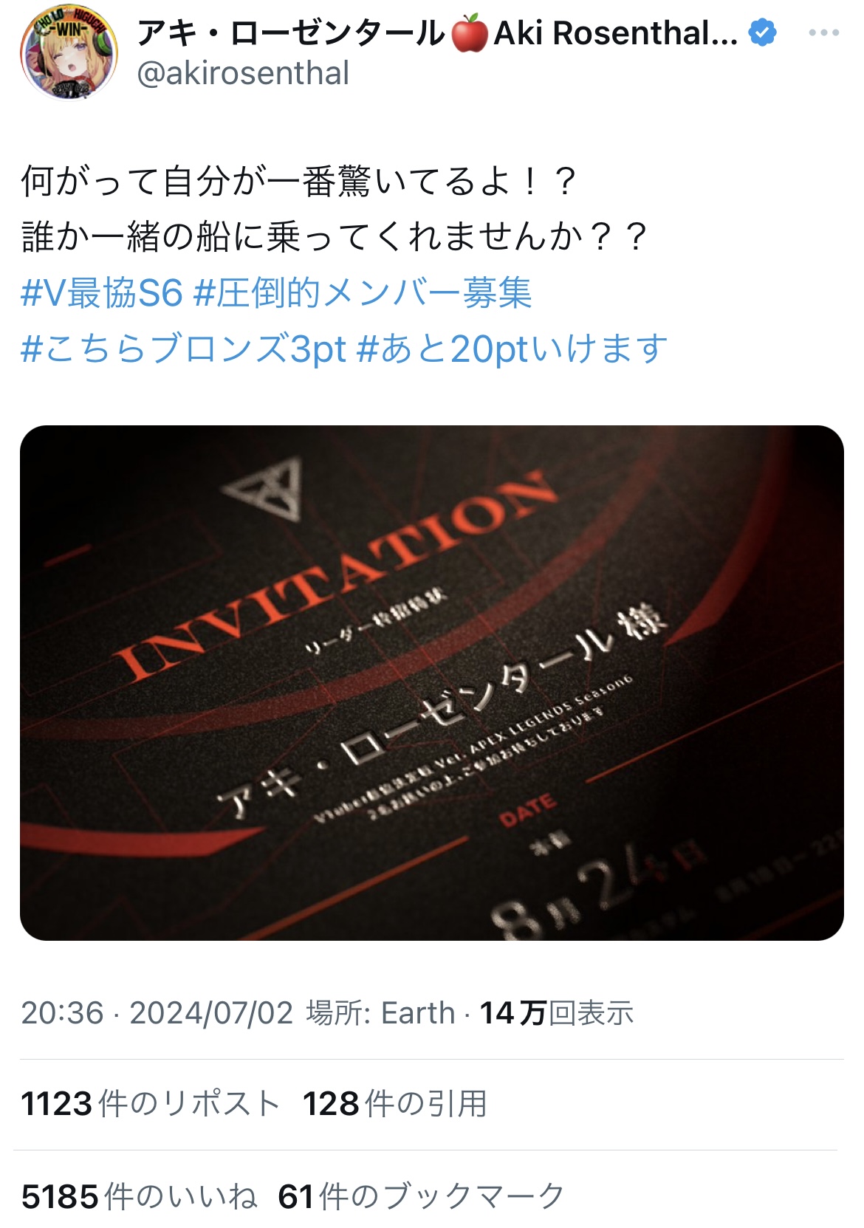Open hashtag #あと20ptいけます
Viewport: 864px width, 1228px height.
512,349
